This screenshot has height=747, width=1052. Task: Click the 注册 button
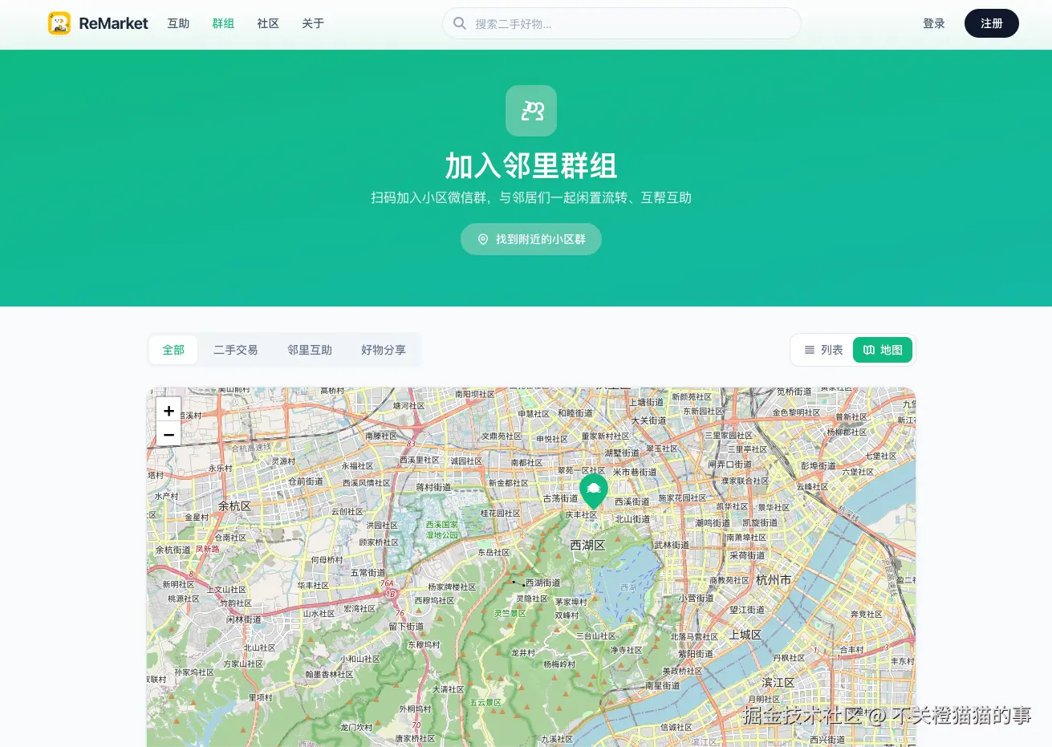tap(992, 23)
